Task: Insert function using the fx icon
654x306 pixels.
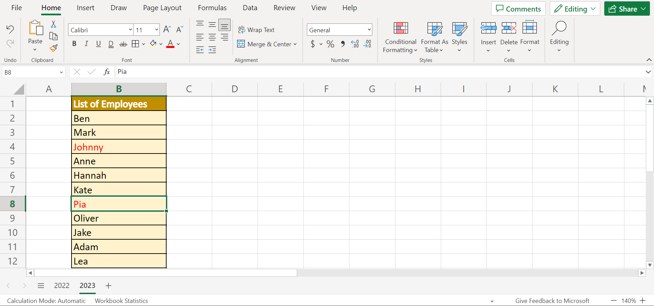Action: coord(107,72)
